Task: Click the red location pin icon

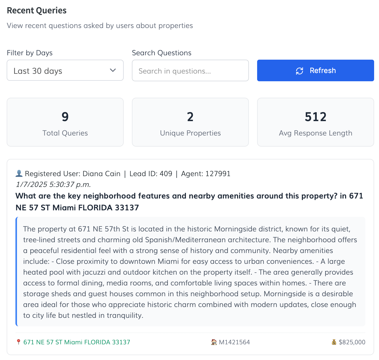Action: click(x=18, y=342)
